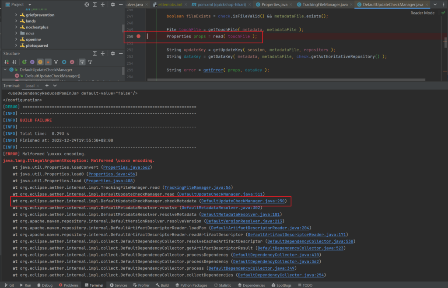
Task: Add a new terminal session tab
Action: [x=47, y=86]
